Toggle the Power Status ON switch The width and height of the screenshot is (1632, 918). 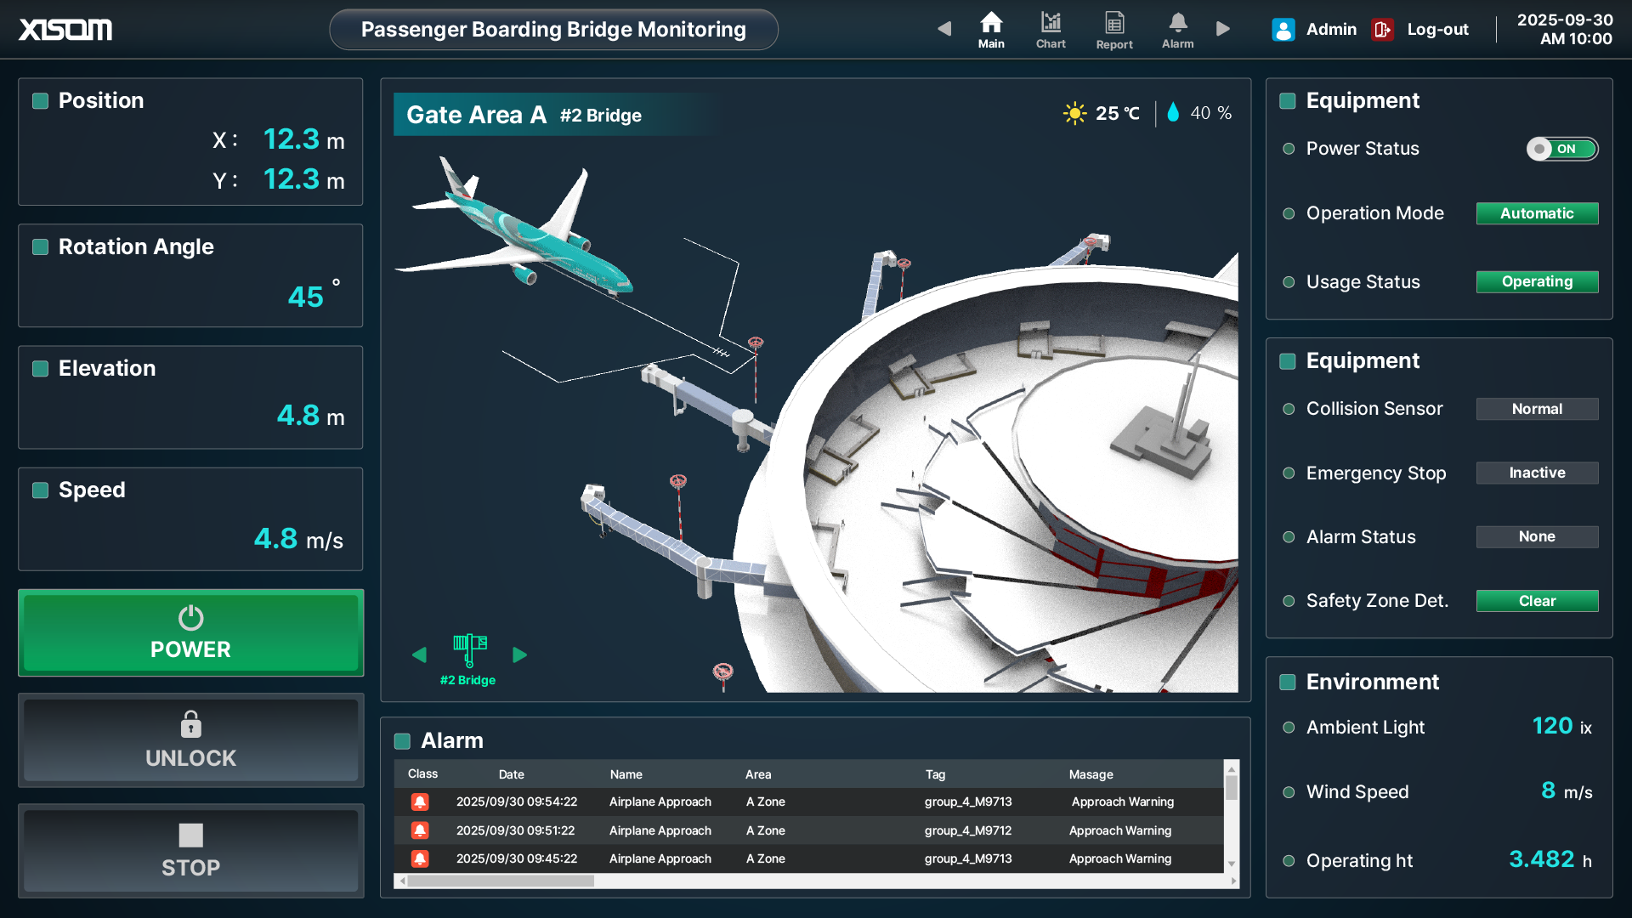click(1561, 149)
